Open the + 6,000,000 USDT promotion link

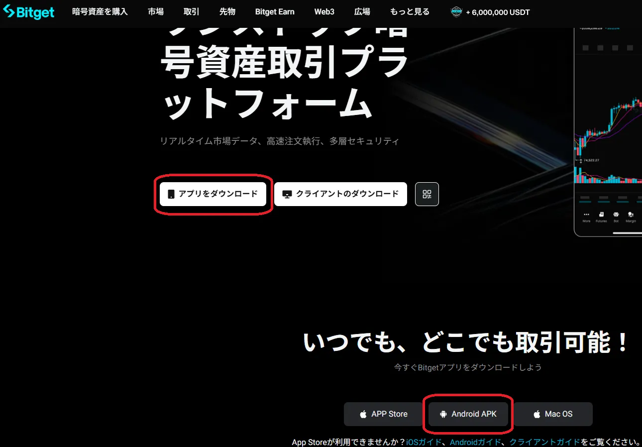(490, 12)
